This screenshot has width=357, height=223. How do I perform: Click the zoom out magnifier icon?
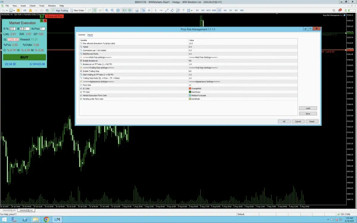112,10
